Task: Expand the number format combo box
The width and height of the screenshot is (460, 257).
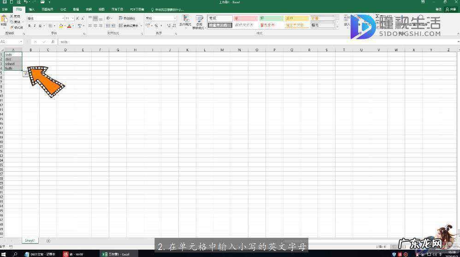Action: (175, 18)
